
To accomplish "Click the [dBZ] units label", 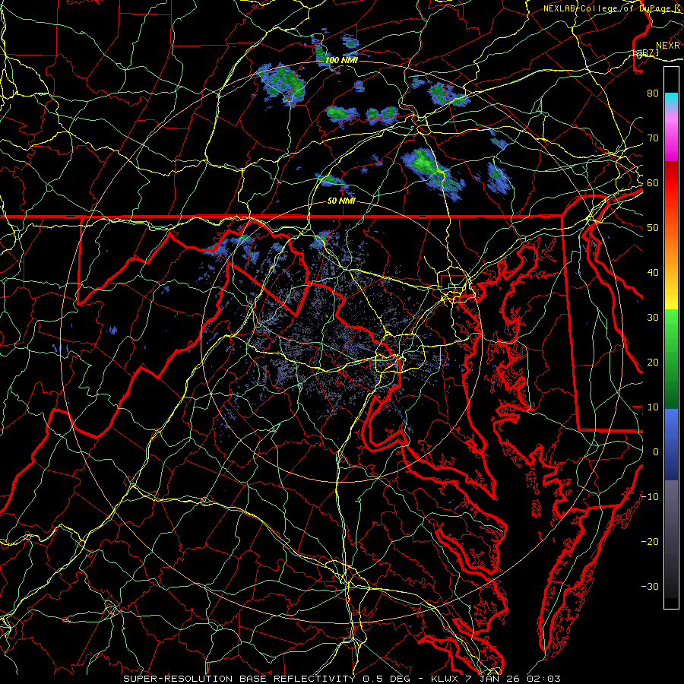I will [645, 53].
